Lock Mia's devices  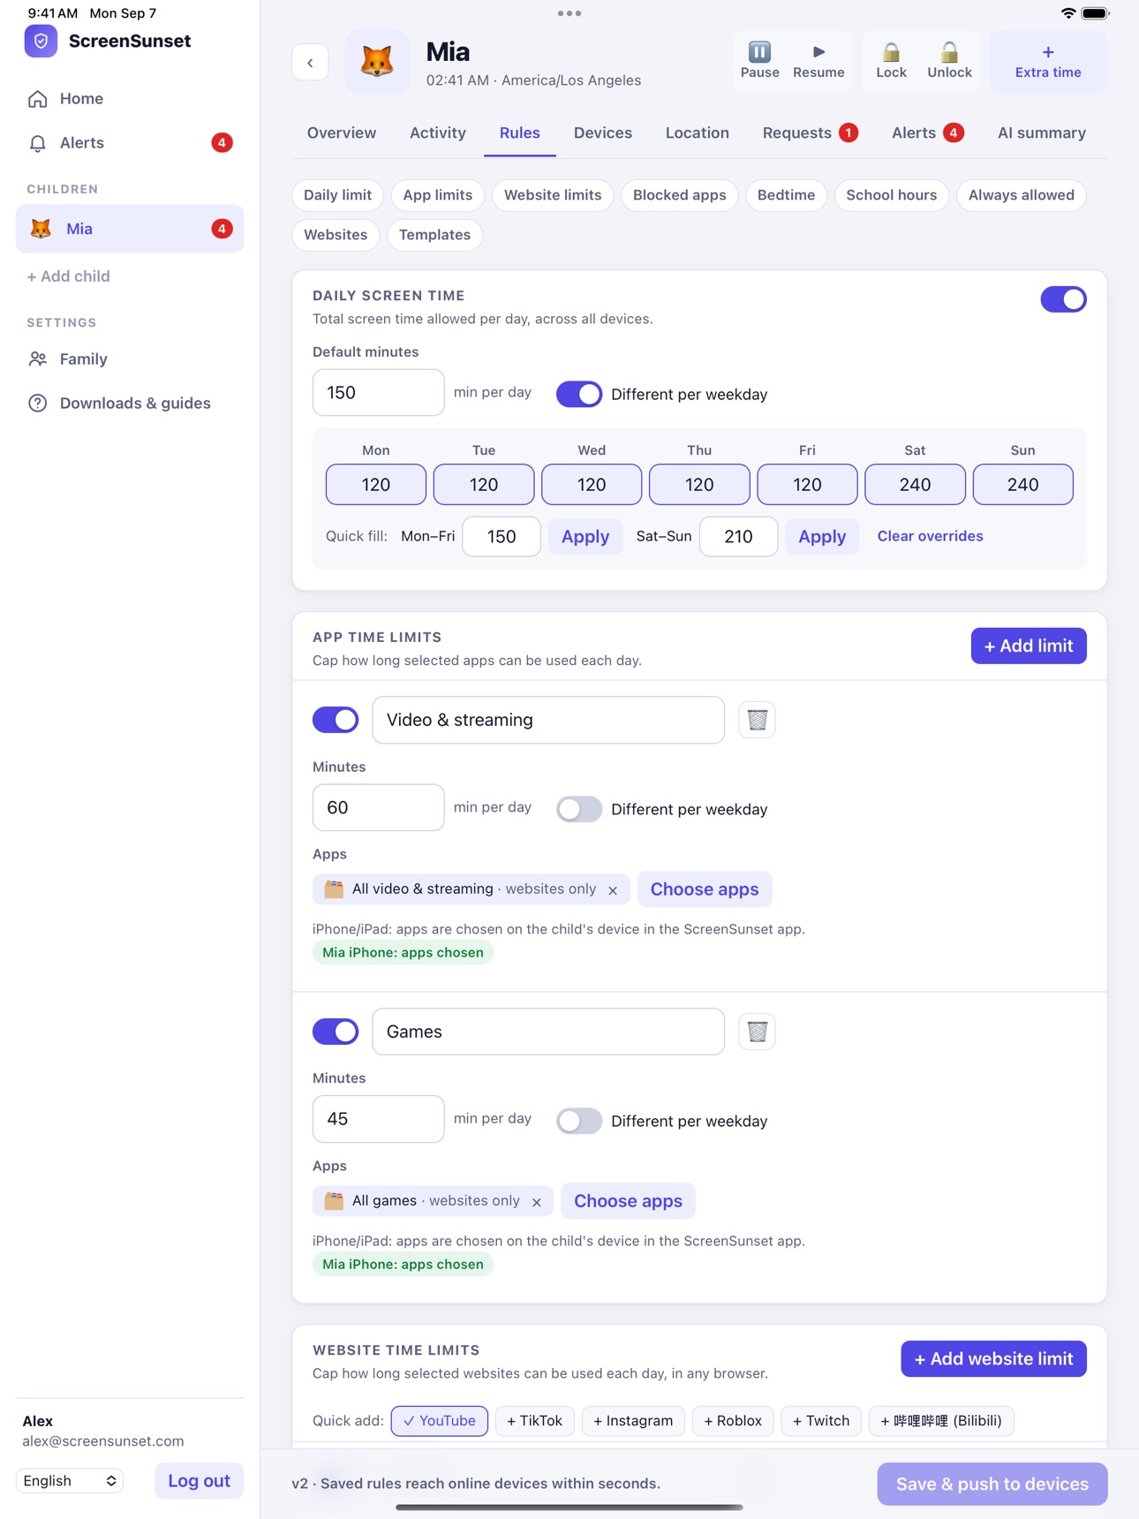[x=891, y=61]
